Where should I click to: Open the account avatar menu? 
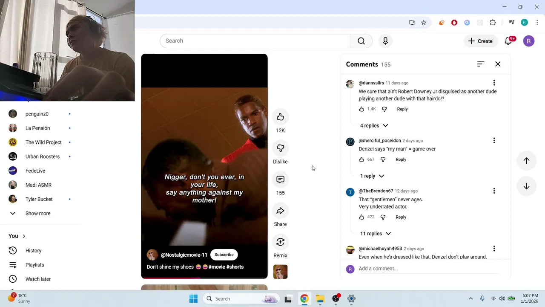[528, 41]
